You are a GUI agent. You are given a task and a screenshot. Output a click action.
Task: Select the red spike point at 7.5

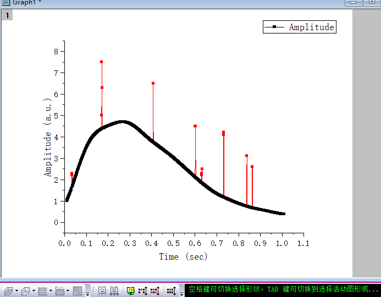101,62
